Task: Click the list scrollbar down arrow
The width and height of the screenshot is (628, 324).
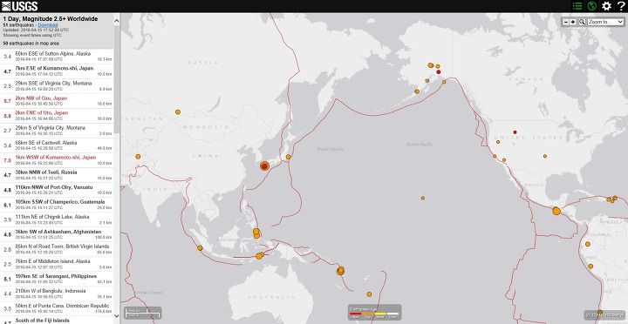Action: [117, 315]
